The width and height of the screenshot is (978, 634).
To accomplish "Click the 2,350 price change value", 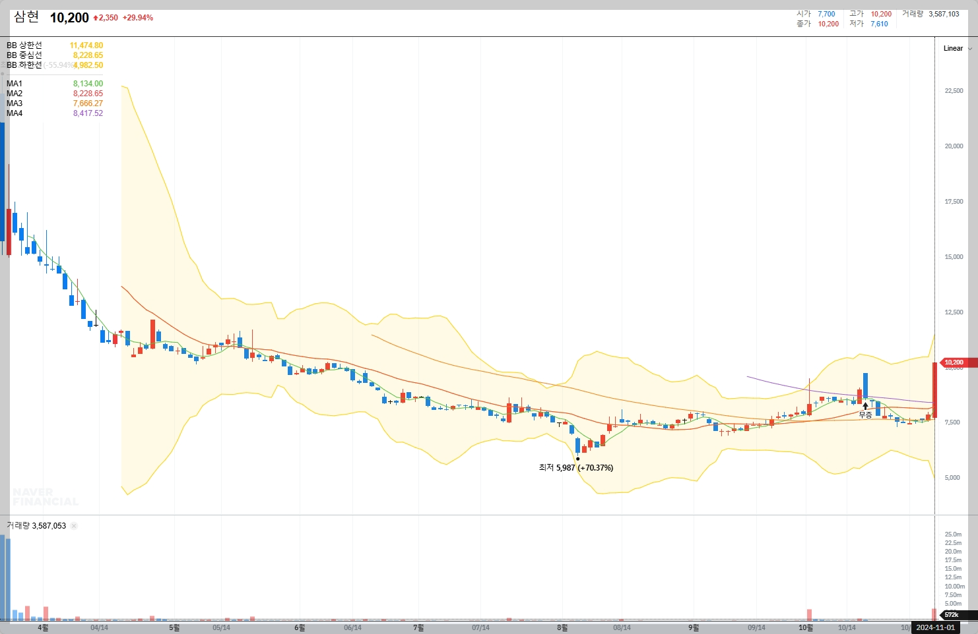I will [x=106, y=18].
